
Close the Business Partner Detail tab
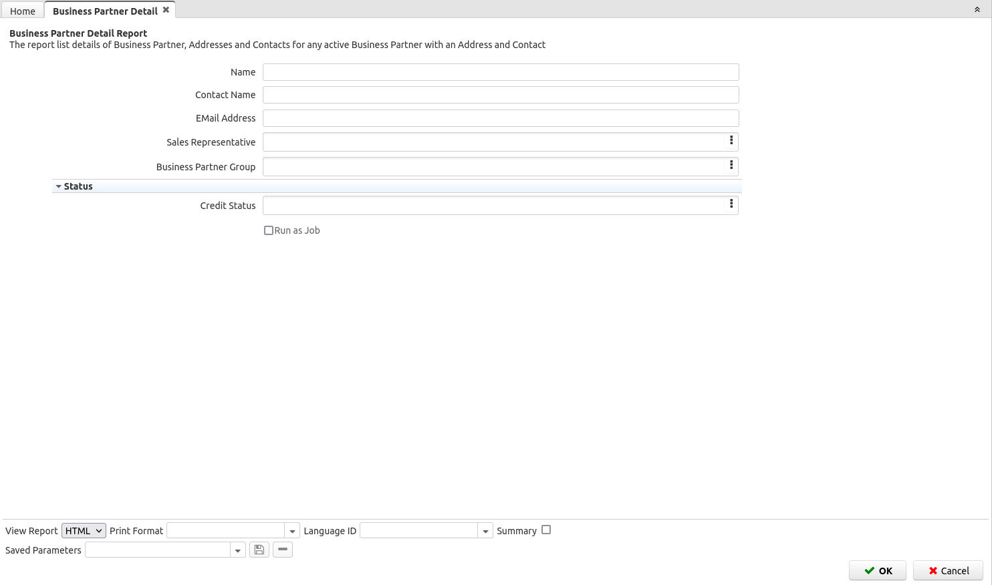click(x=166, y=10)
